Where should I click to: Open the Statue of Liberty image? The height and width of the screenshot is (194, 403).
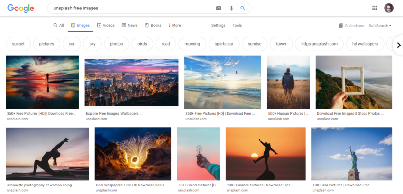click(x=351, y=154)
